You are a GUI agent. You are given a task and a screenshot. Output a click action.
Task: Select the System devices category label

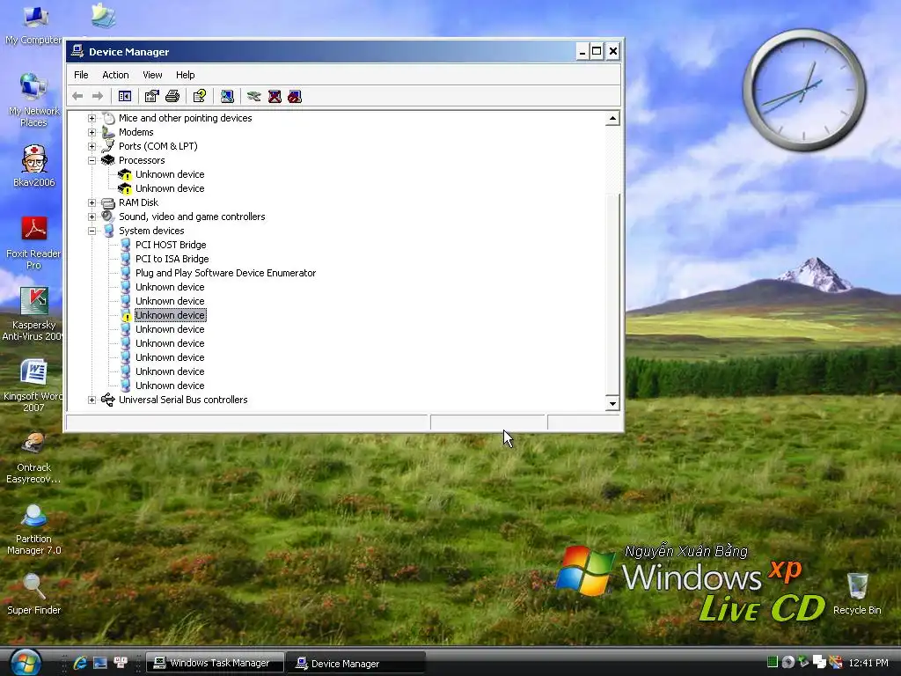pyautogui.click(x=151, y=231)
